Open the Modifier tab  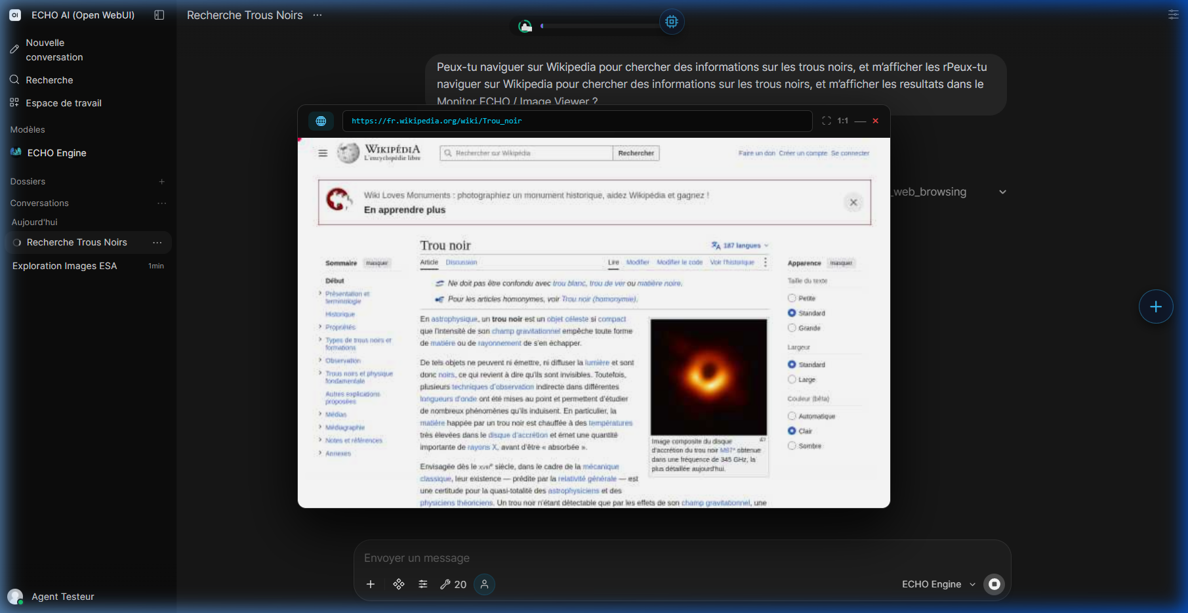638,263
